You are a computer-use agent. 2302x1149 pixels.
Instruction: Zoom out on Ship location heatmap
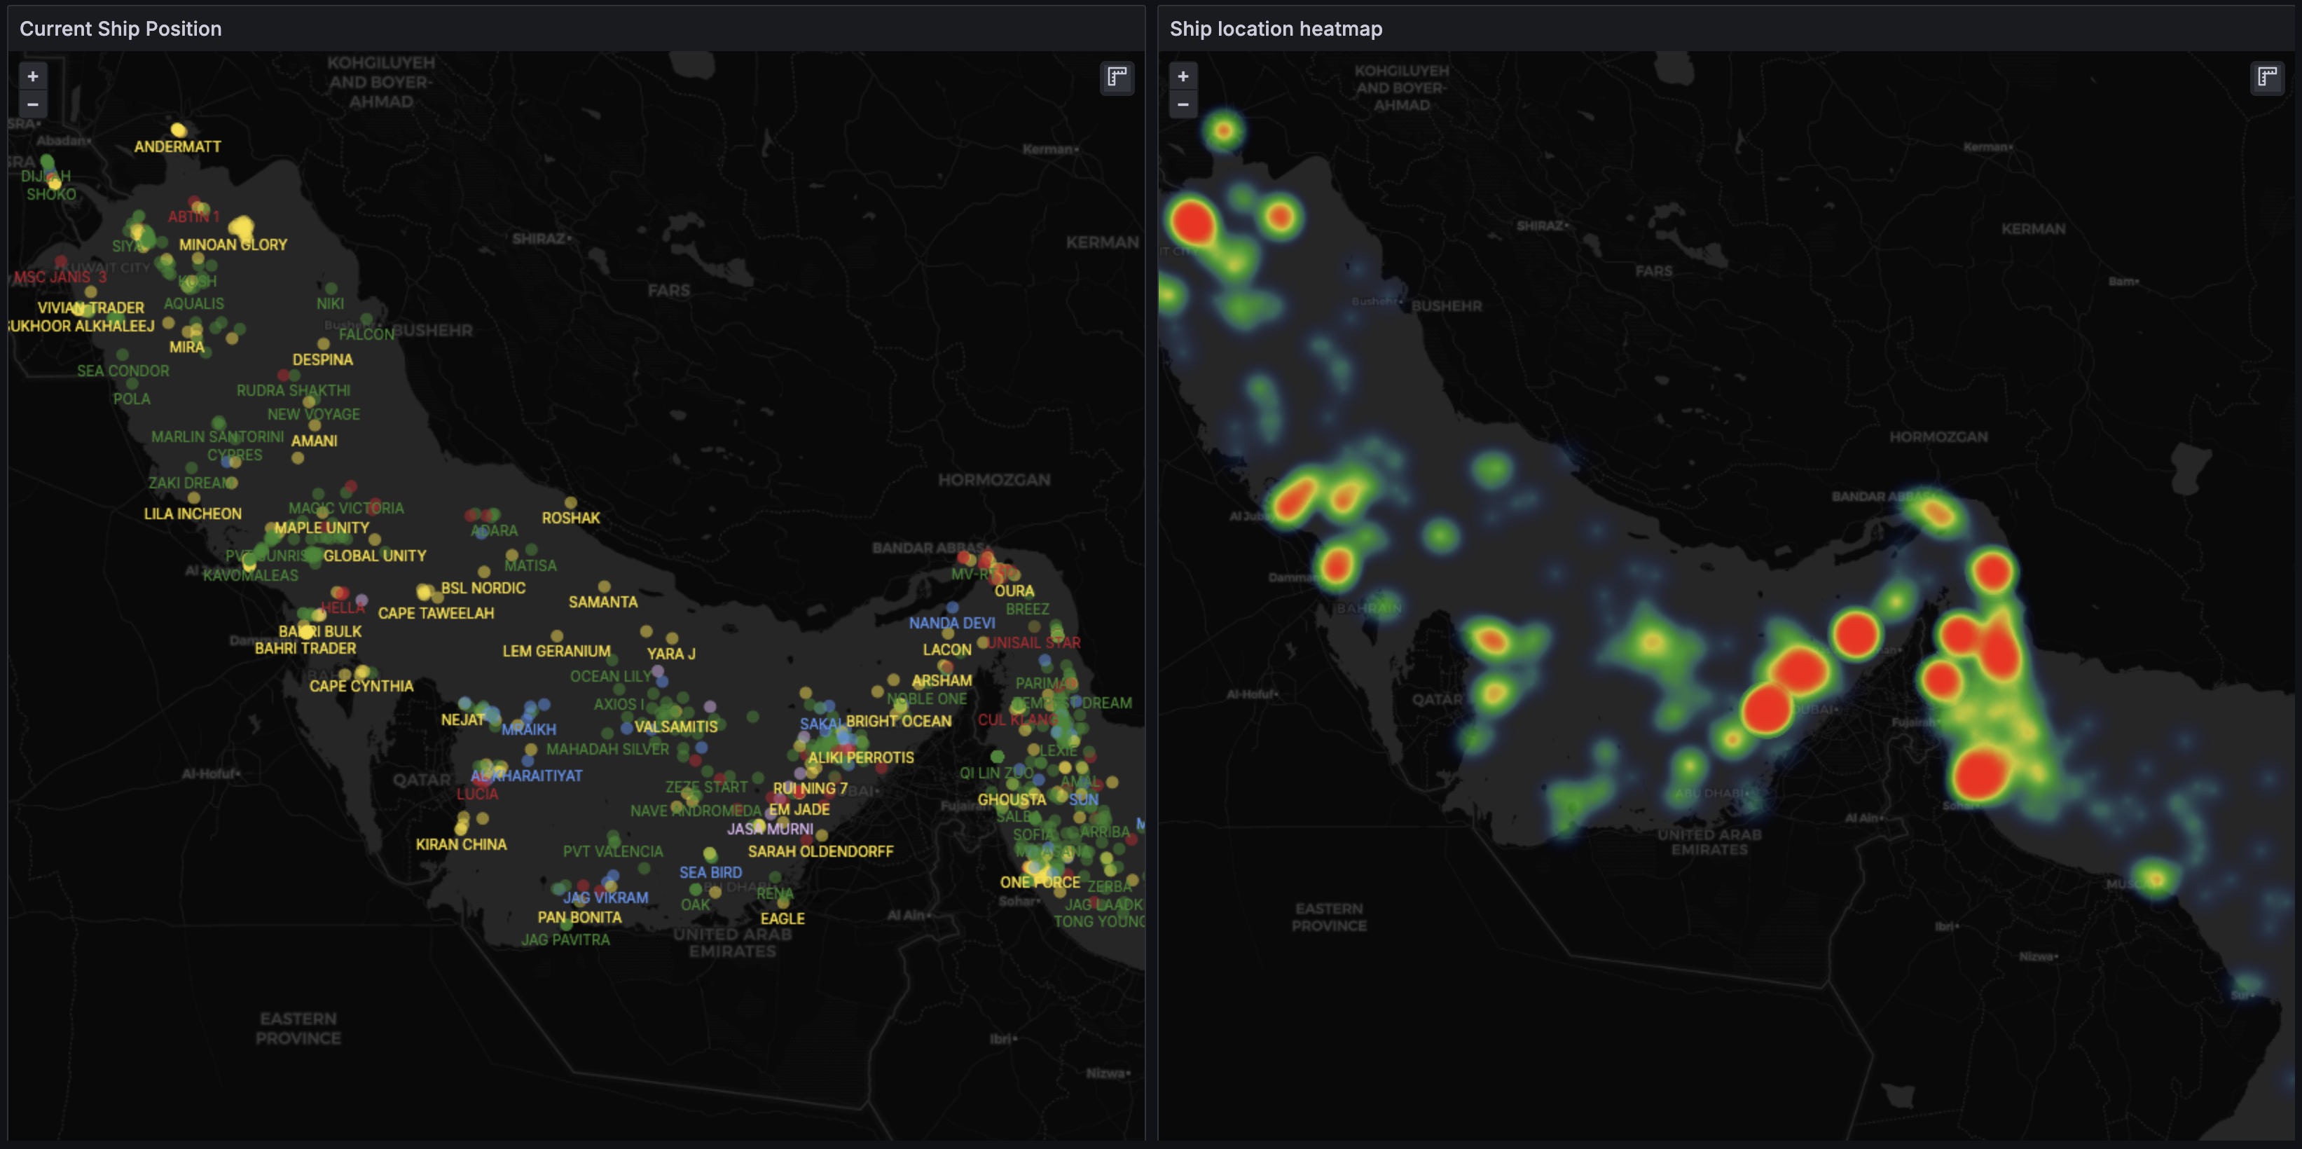tap(1183, 104)
